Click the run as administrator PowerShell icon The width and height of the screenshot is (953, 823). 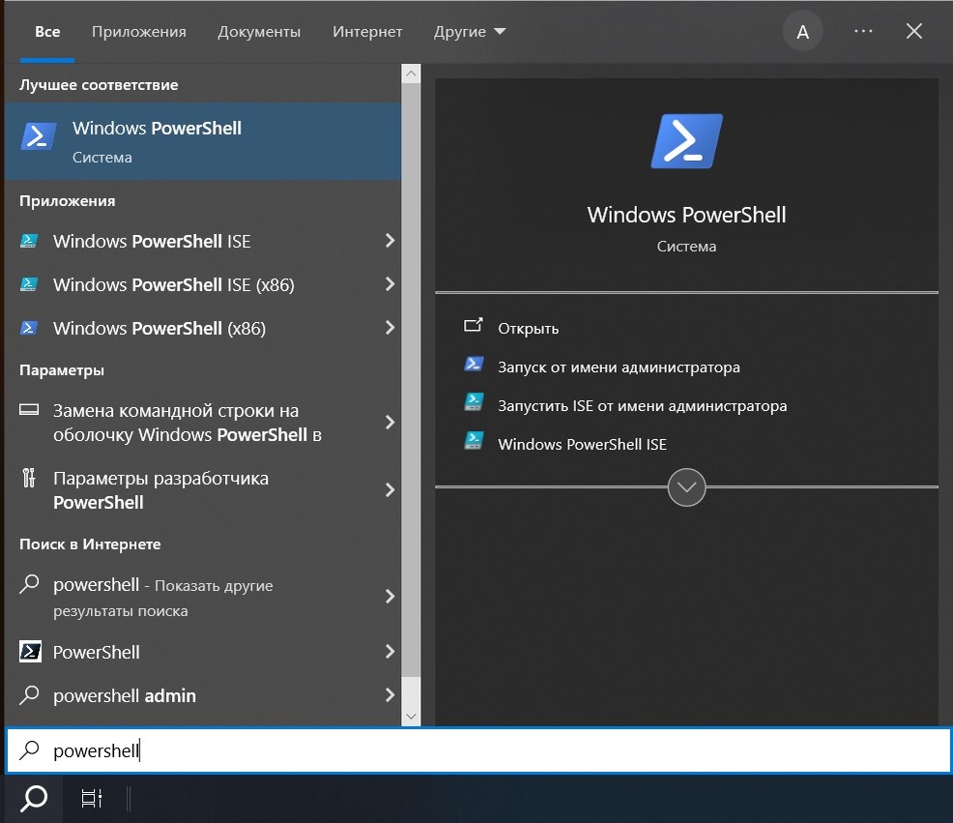coord(474,365)
